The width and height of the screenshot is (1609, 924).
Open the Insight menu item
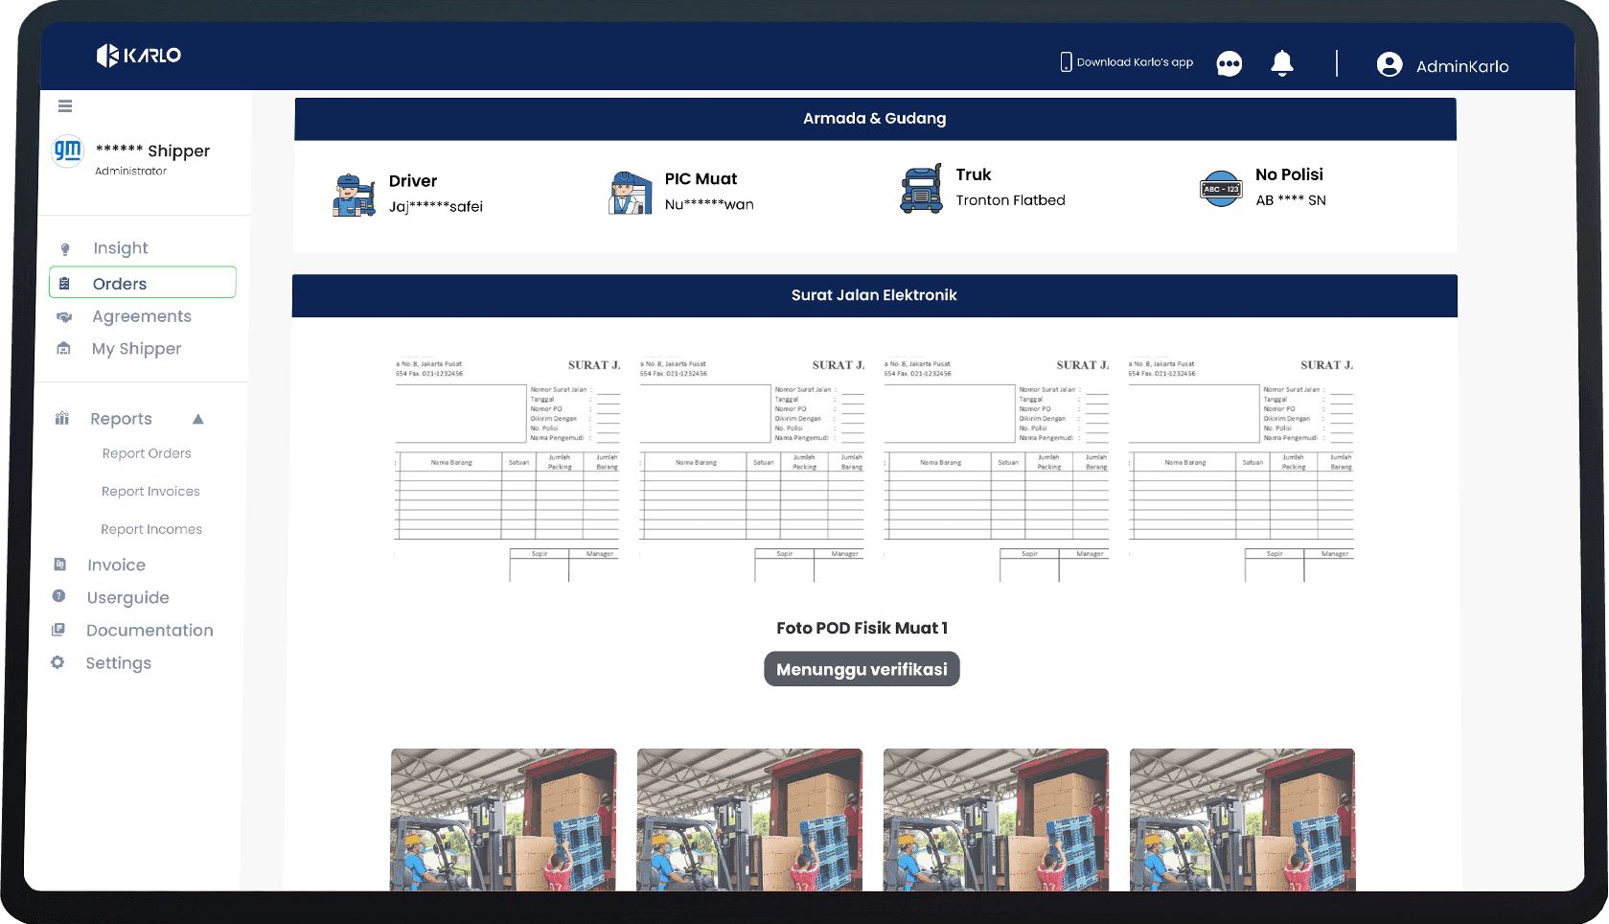[121, 248]
